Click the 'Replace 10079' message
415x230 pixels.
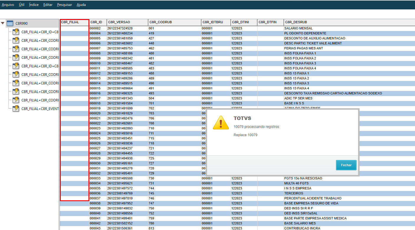point(245,135)
